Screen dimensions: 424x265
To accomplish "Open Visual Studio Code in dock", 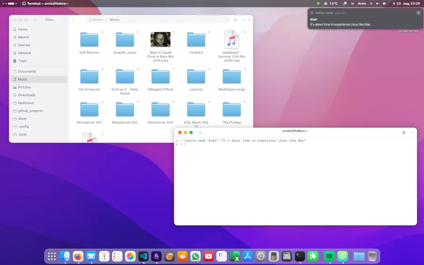I will 144,256.
